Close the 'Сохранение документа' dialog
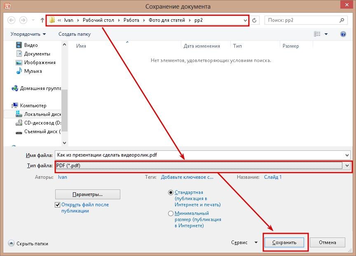356x256 pixels. (x=347, y=5)
